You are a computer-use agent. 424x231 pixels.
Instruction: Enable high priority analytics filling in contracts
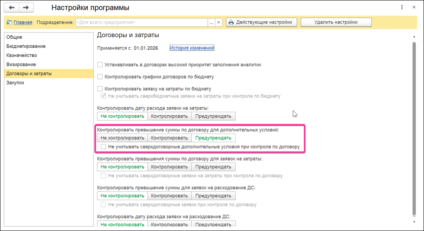click(x=100, y=65)
